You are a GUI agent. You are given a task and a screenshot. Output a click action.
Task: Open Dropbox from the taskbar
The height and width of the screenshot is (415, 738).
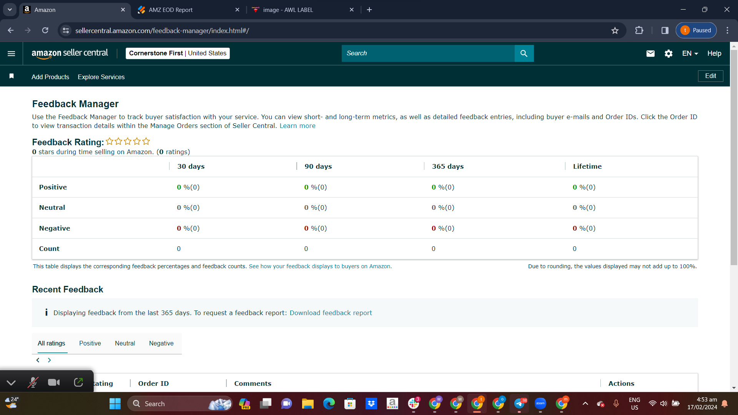(x=371, y=403)
